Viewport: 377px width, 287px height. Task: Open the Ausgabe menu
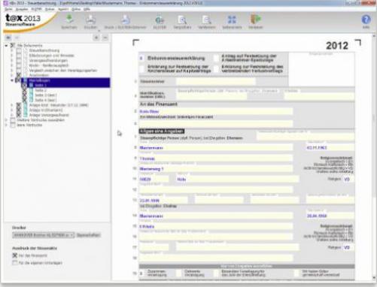tap(22, 9)
